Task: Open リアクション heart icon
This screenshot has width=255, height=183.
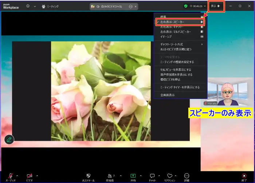Action: pos(170,175)
